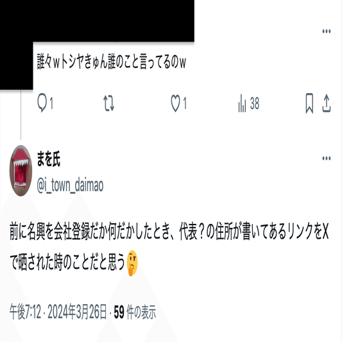The width and height of the screenshot is (342, 342).
Task: Click the reply count number beside the bubble
Action: click(x=51, y=103)
